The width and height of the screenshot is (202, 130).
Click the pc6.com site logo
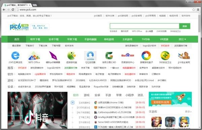[x=19, y=27]
